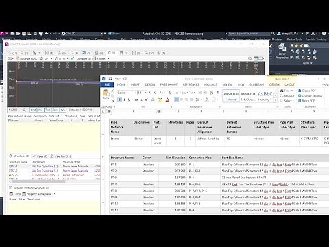Screen dimensions: 329x247
Task: Toggle Italic formatting in Word
Action: pos(124,99)
